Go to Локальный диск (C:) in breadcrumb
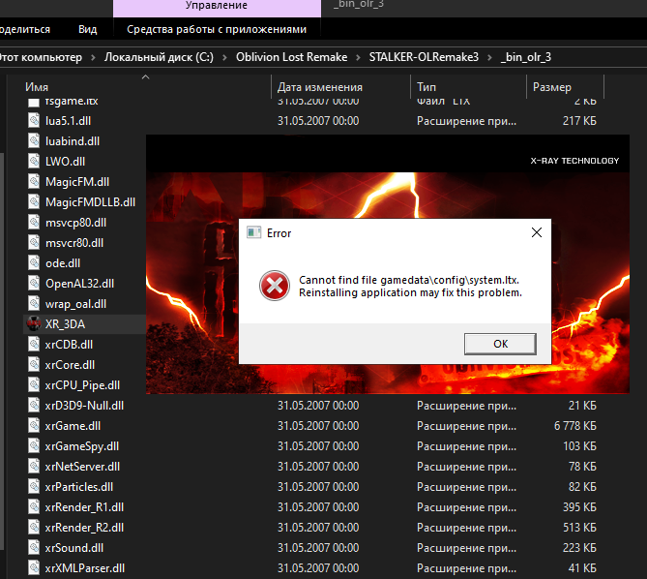 pos(159,57)
